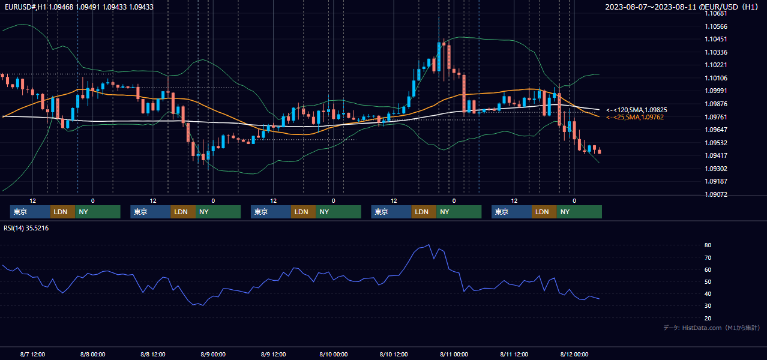Click the leftmost LDN session block
Viewport: 767px width, 360px height.
(62, 212)
